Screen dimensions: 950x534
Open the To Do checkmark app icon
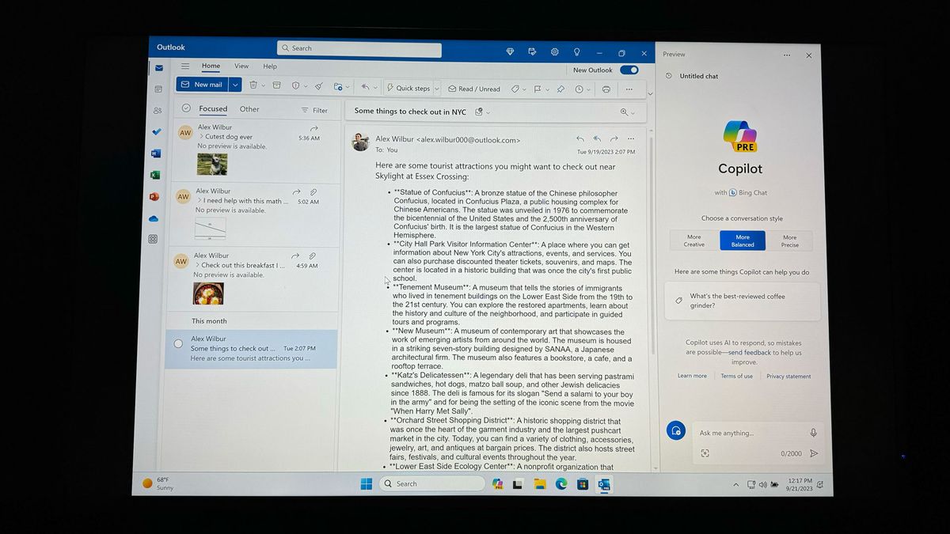point(156,131)
